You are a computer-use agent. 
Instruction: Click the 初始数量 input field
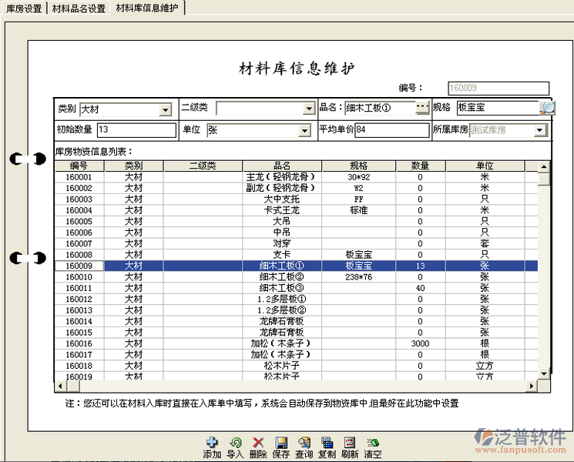coord(136,130)
